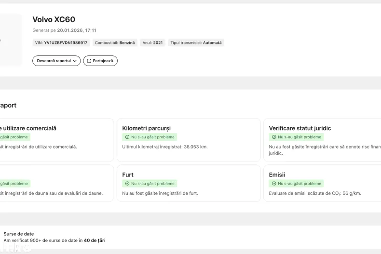Click the green check icon under Kilometri parcurși
This screenshot has height=254, width=381.
(x=127, y=137)
